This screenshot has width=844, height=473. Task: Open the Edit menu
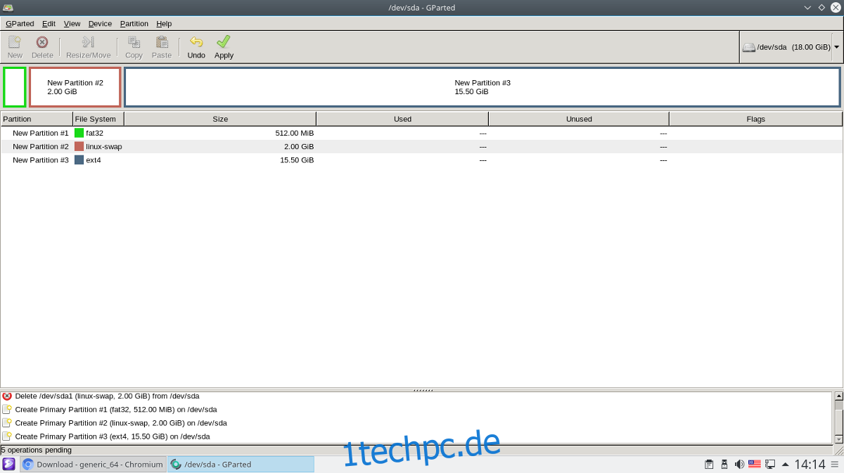click(49, 23)
